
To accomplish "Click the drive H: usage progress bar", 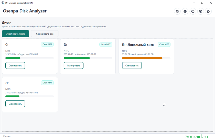I will [29, 96].
